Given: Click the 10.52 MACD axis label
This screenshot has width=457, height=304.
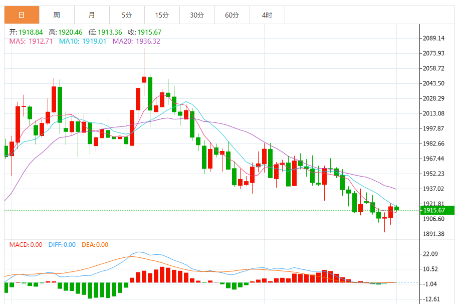Looking at the screenshot, I should [430, 269].
